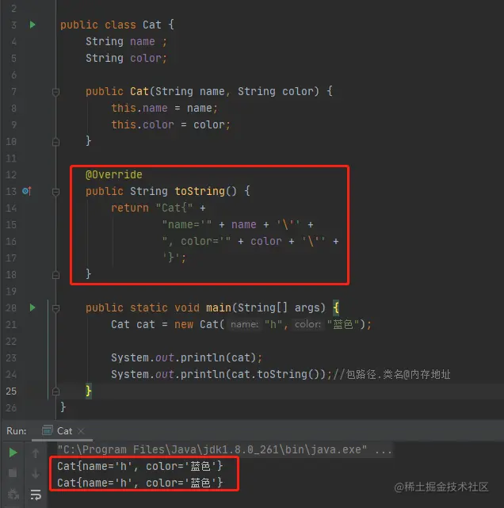The image size is (504, 508).
Task: Click line number 13 in the gutter
Action: [11, 192]
